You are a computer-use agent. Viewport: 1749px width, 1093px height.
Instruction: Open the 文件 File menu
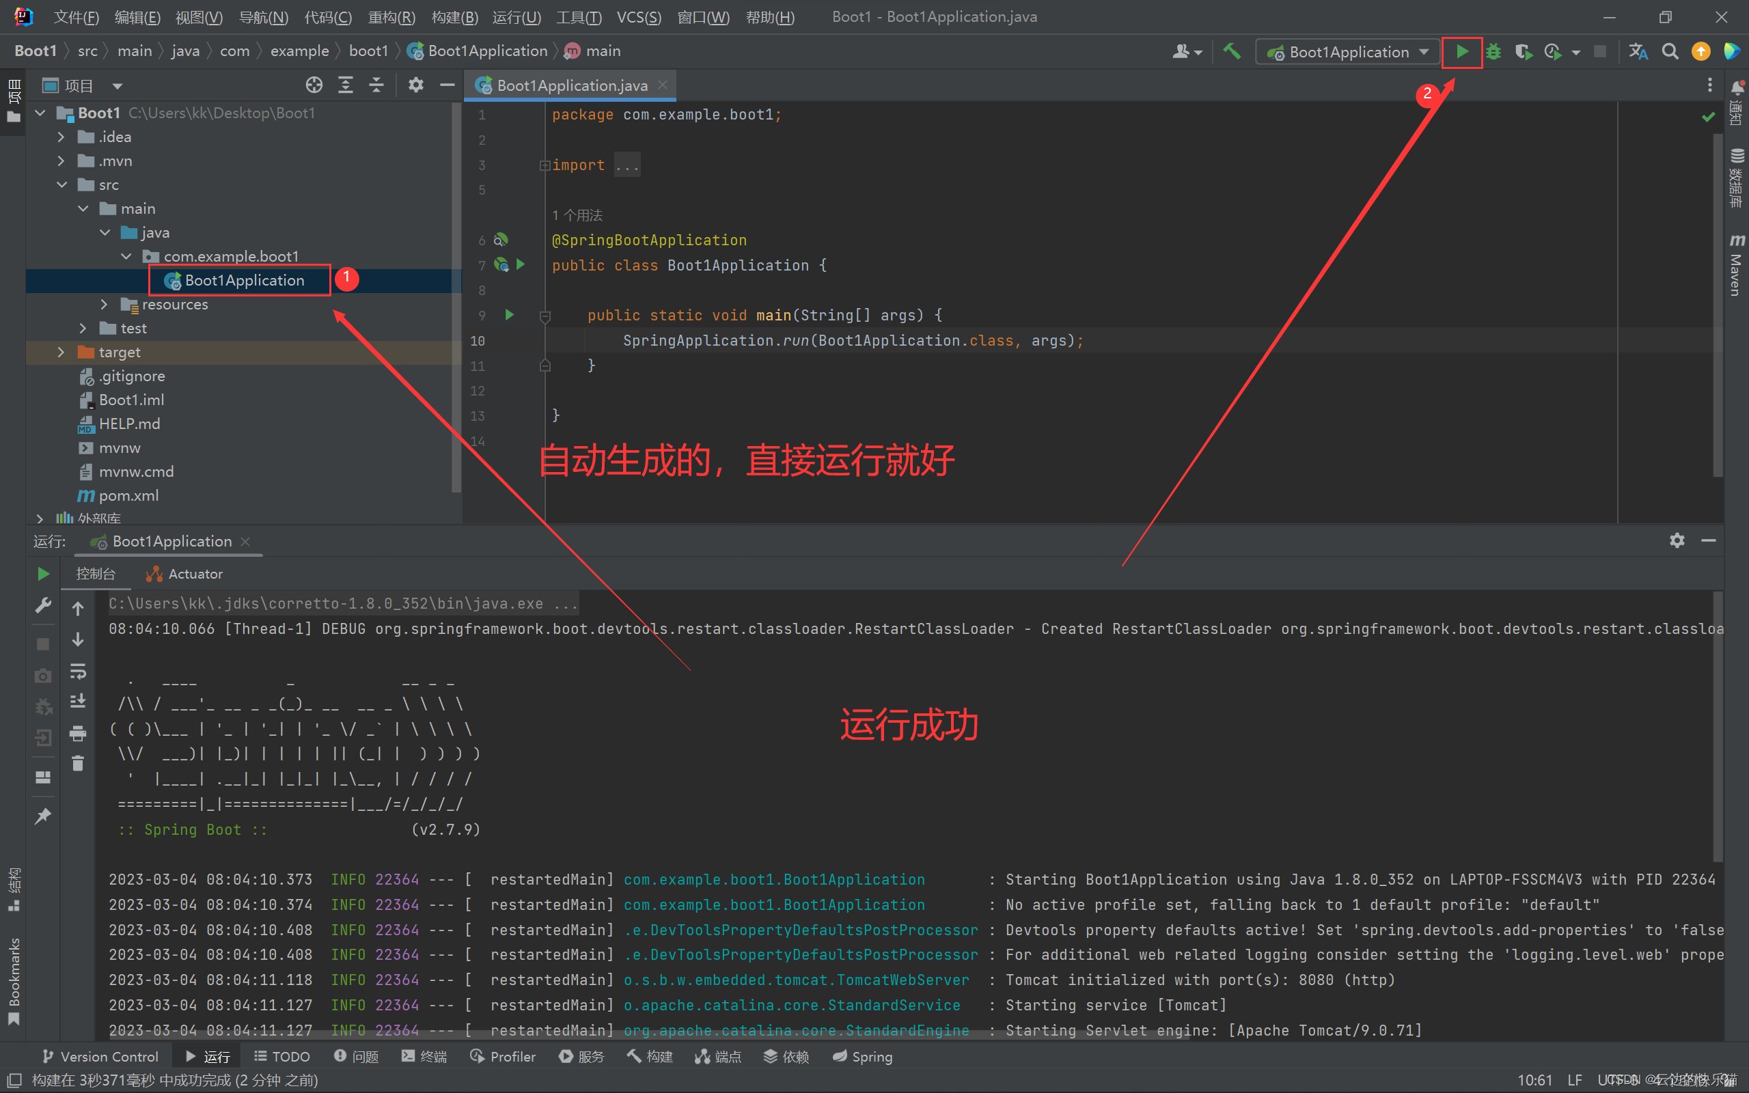click(70, 15)
